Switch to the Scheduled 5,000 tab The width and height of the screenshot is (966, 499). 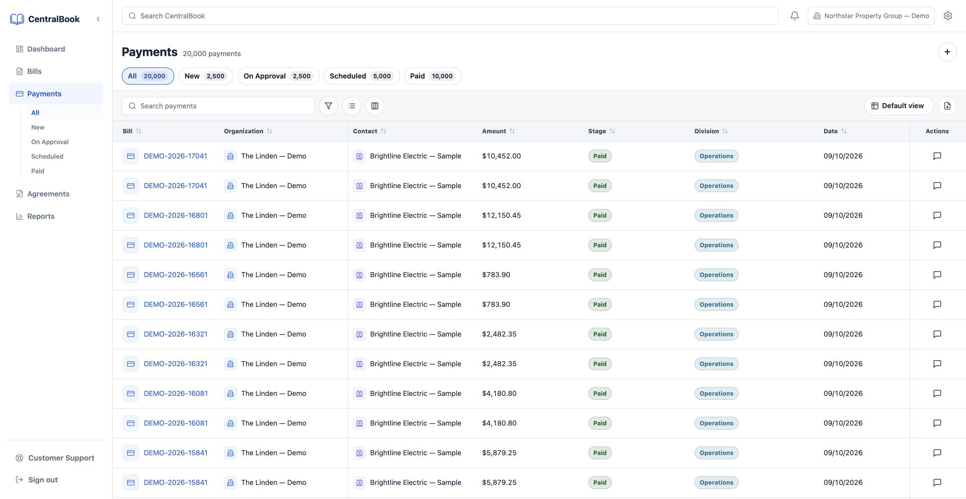point(362,76)
